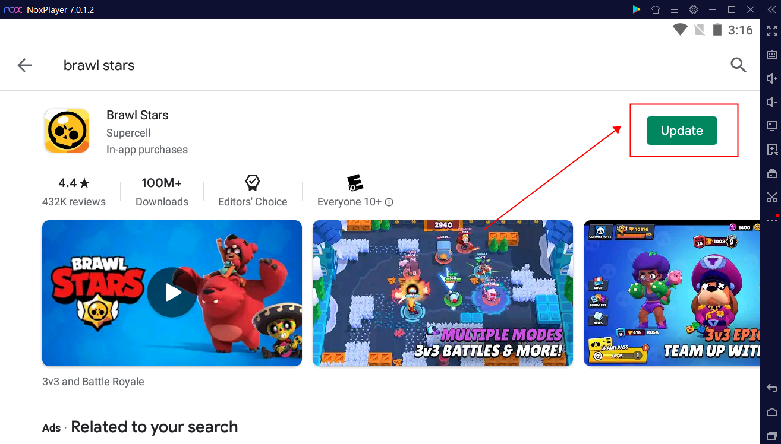Click the 432K reviews label

point(74,202)
